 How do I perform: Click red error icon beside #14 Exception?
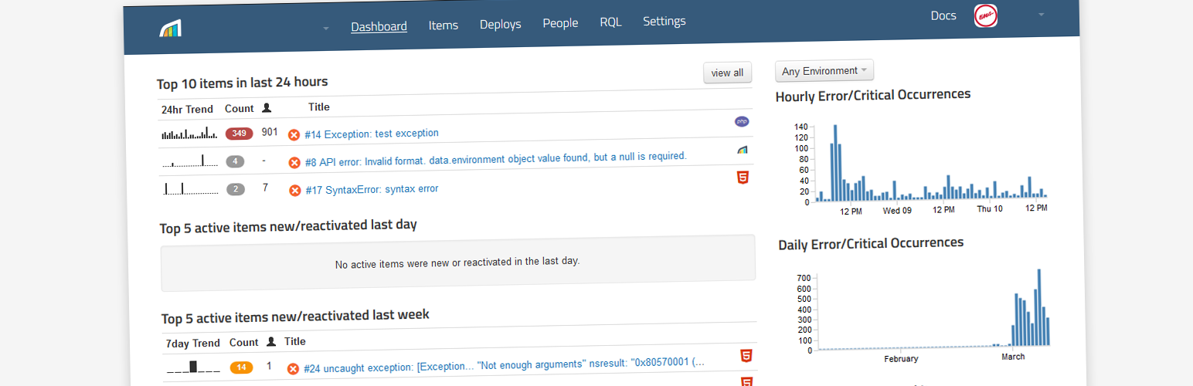(x=294, y=135)
